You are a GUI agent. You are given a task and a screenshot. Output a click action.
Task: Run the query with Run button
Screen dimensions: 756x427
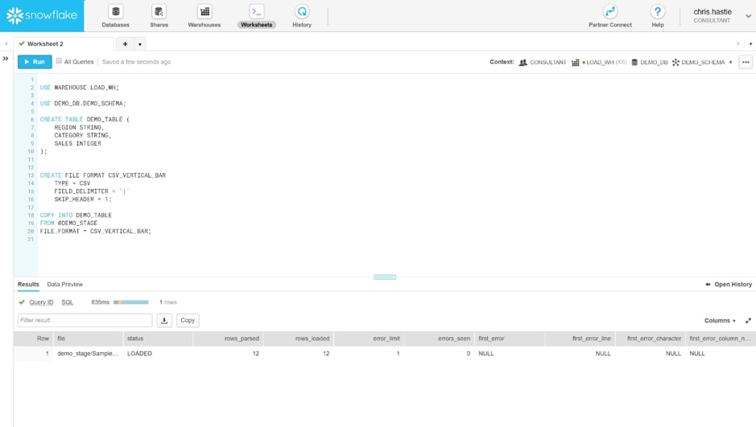[x=35, y=62]
